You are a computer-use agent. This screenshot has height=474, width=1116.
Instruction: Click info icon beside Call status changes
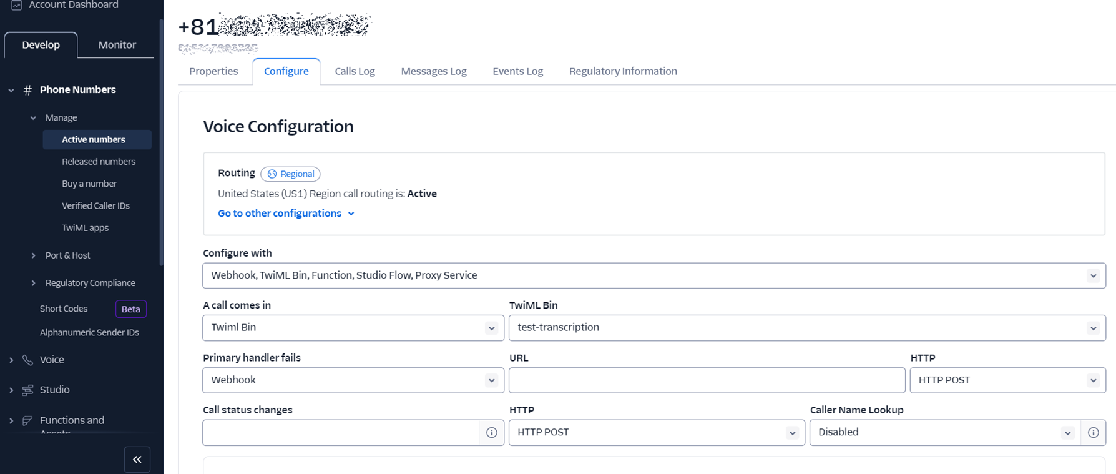pos(492,432)
